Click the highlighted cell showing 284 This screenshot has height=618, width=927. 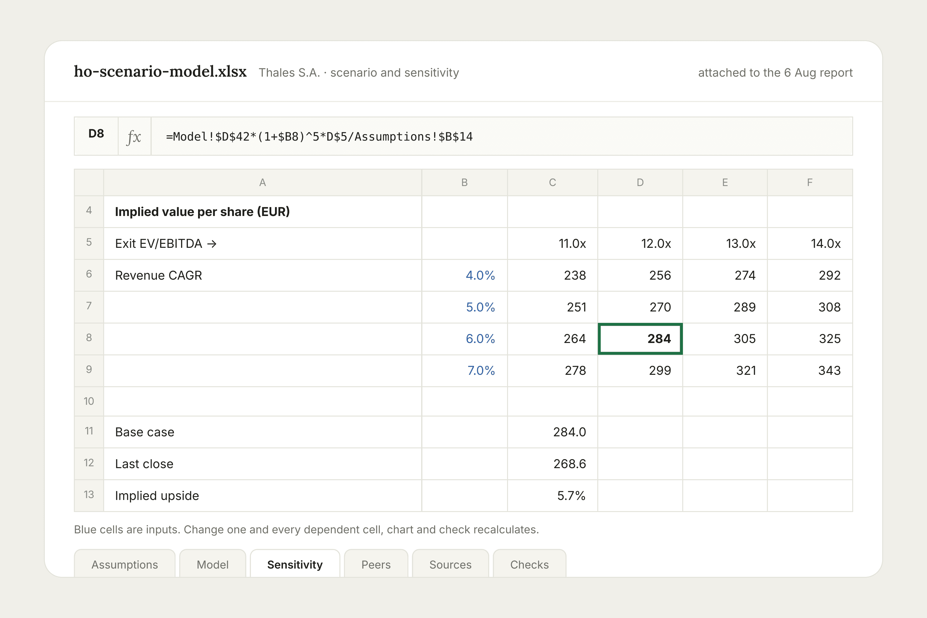640,339
